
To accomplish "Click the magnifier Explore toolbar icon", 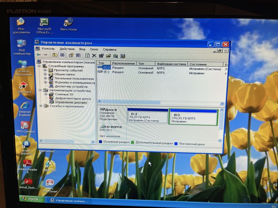I will 115,56.
